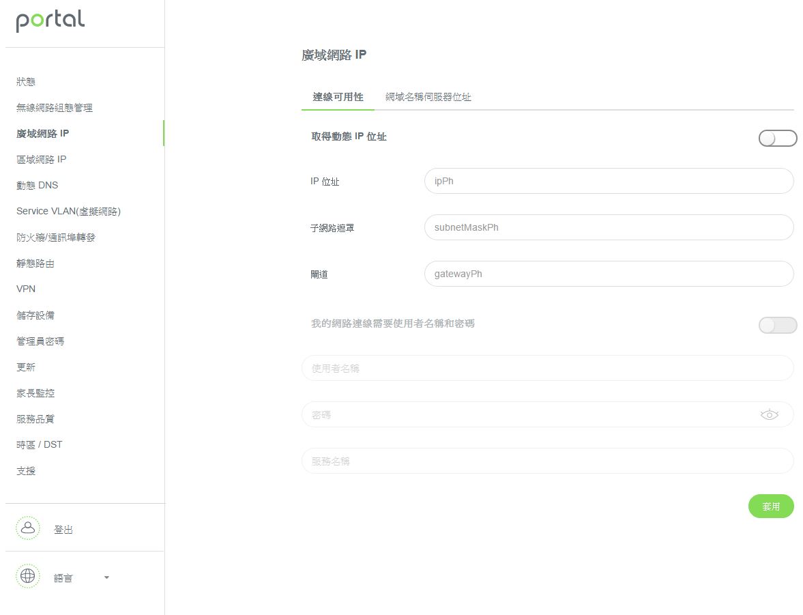
Task: Click the 使用者名稱 input field
Action: pos(547,368)
